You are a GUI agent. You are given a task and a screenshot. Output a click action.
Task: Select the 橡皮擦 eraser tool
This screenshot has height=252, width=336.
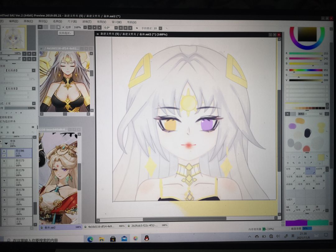tap(300, 178)
